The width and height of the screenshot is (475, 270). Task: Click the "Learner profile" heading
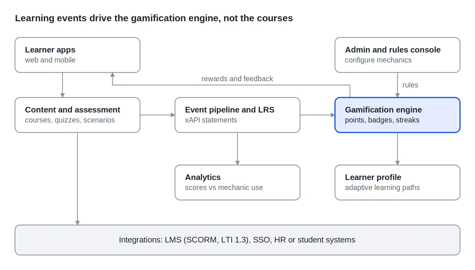(x=373, y=177)
